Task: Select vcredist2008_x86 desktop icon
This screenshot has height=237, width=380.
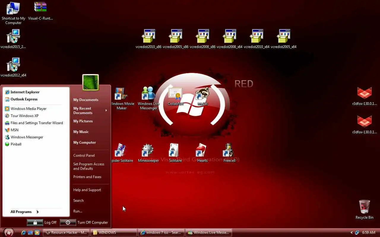Action: pyautogui.click(x=202, y=39)
